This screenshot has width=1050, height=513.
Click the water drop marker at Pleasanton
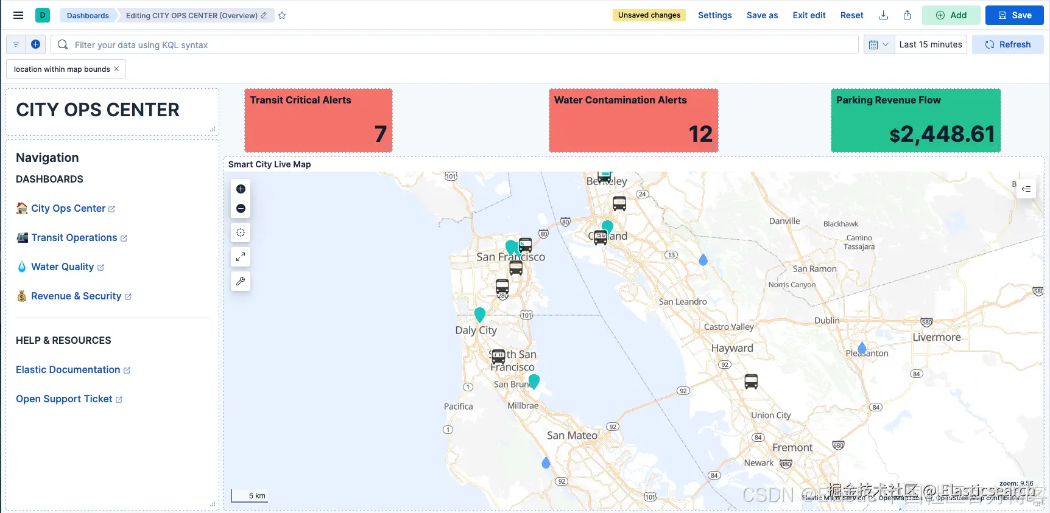coord(862,348)
